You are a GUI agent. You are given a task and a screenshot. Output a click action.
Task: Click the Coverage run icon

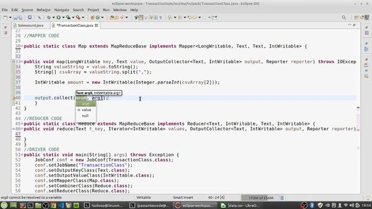tap(69, 17)
